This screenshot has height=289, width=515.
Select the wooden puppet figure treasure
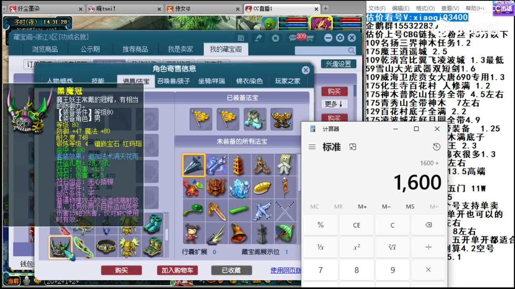(x=262, y=165)
